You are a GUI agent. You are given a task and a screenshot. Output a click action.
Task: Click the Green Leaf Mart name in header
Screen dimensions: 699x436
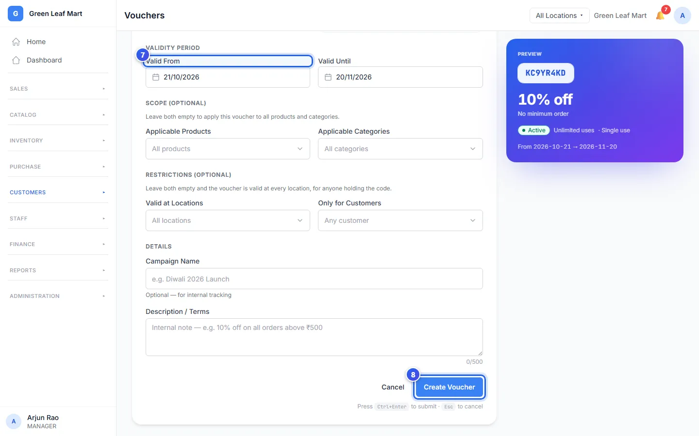click(x=620, y=16)
